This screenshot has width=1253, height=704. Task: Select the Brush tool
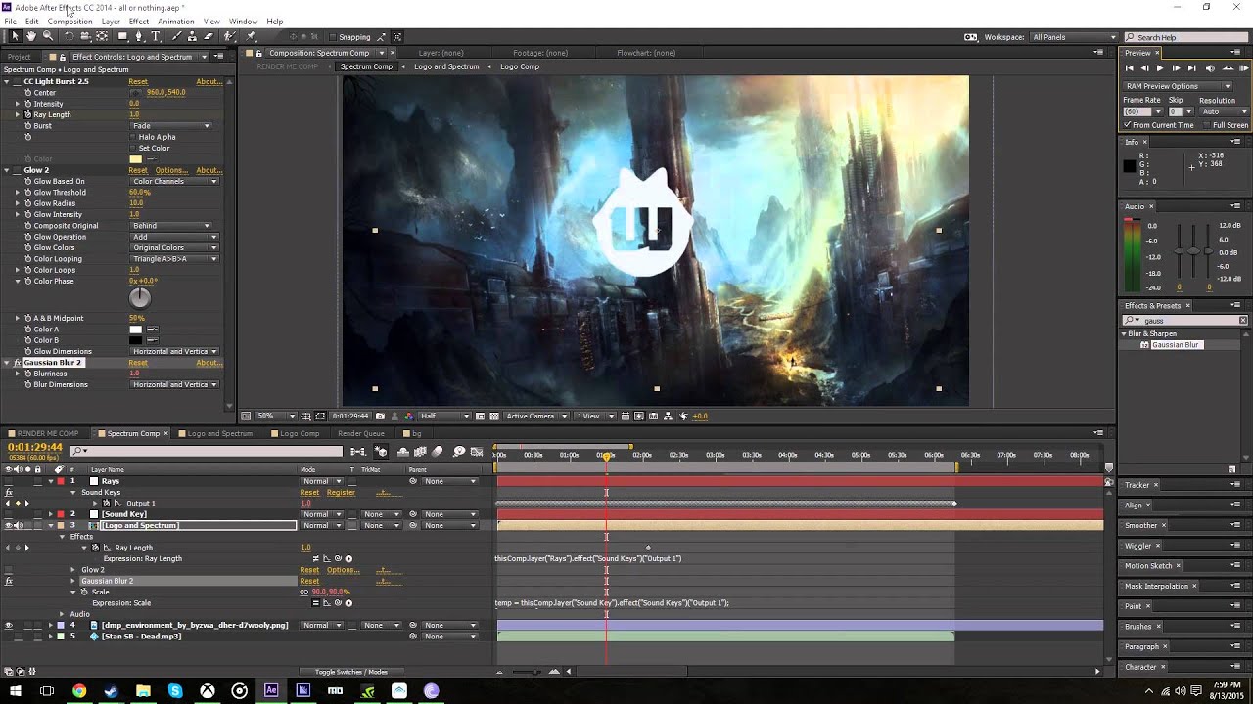176,36
